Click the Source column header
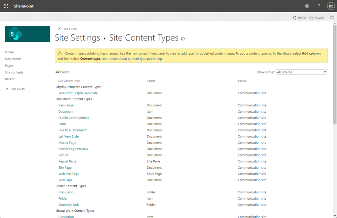Viewport: 337px width, 218px height. pyautogui.click(x=242, y=81)
